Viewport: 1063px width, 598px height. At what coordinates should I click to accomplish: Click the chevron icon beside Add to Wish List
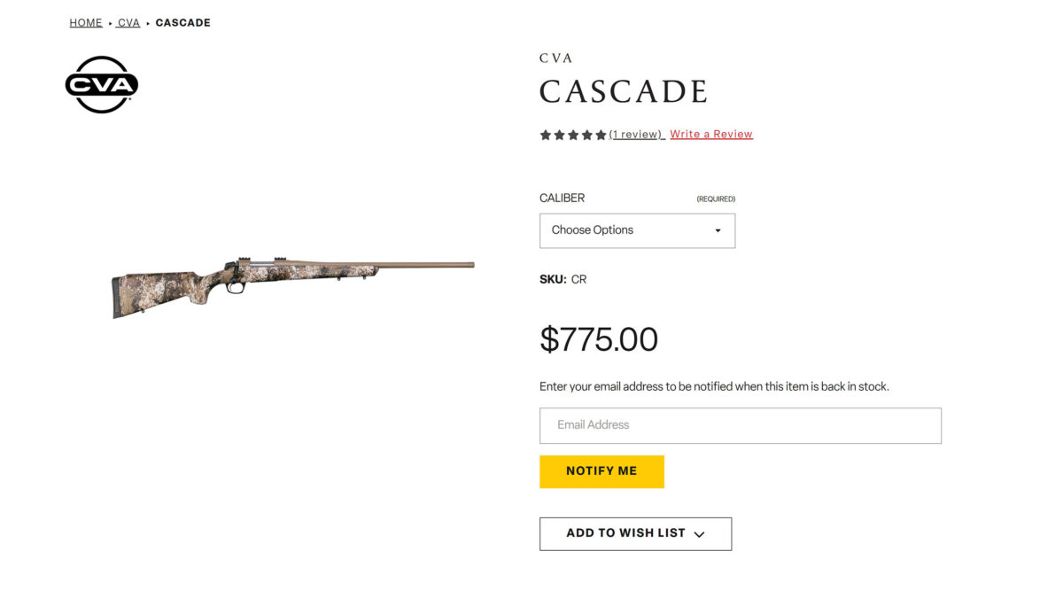[x=699, y=533]
